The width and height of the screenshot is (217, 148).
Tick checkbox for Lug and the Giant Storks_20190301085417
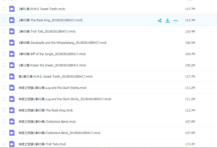[x=4, y=99]
